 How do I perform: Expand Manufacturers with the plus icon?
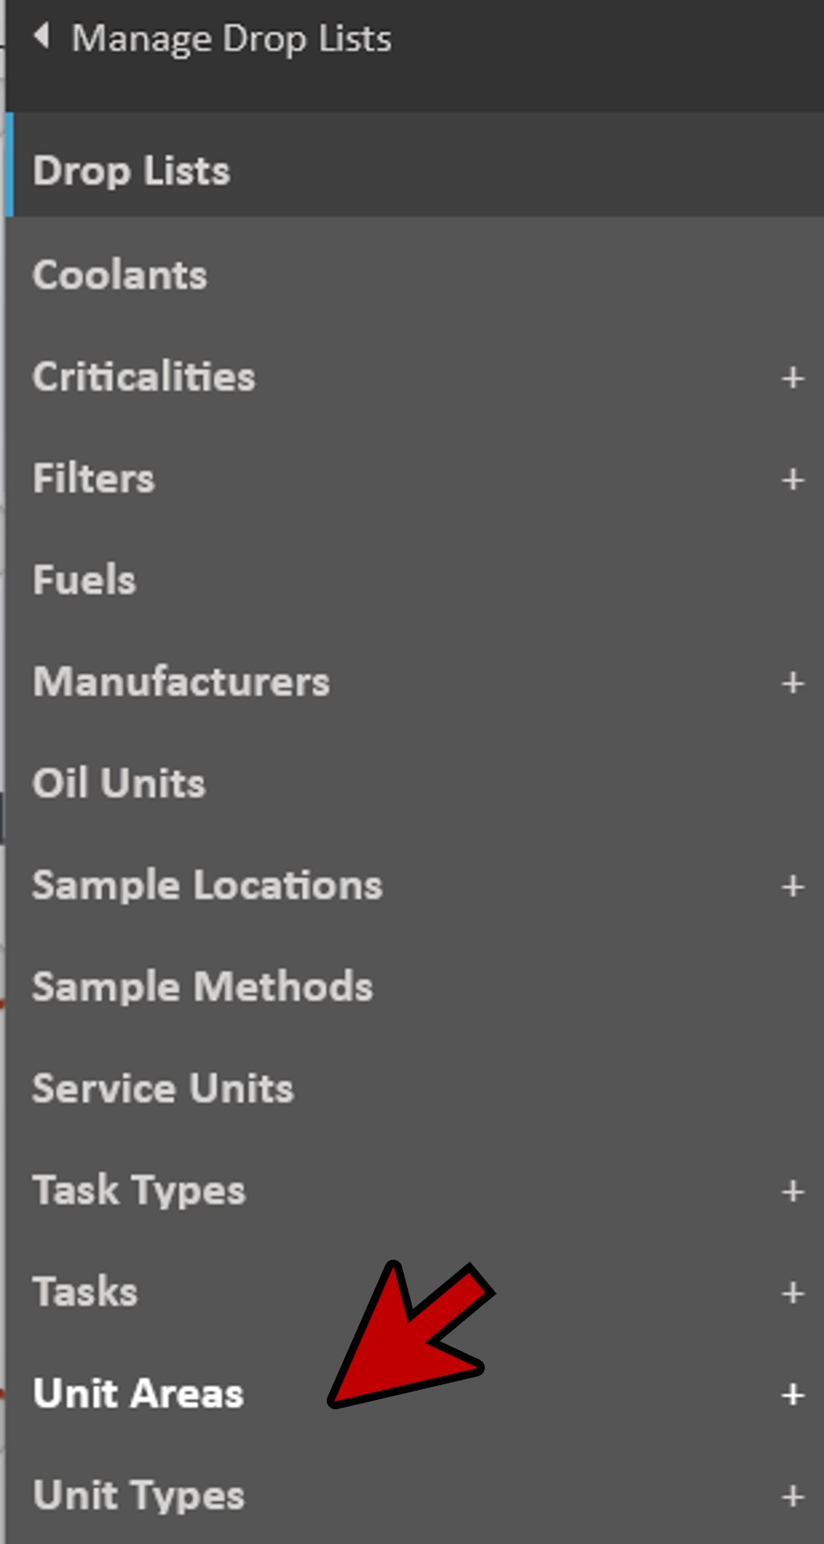[792, 683]
